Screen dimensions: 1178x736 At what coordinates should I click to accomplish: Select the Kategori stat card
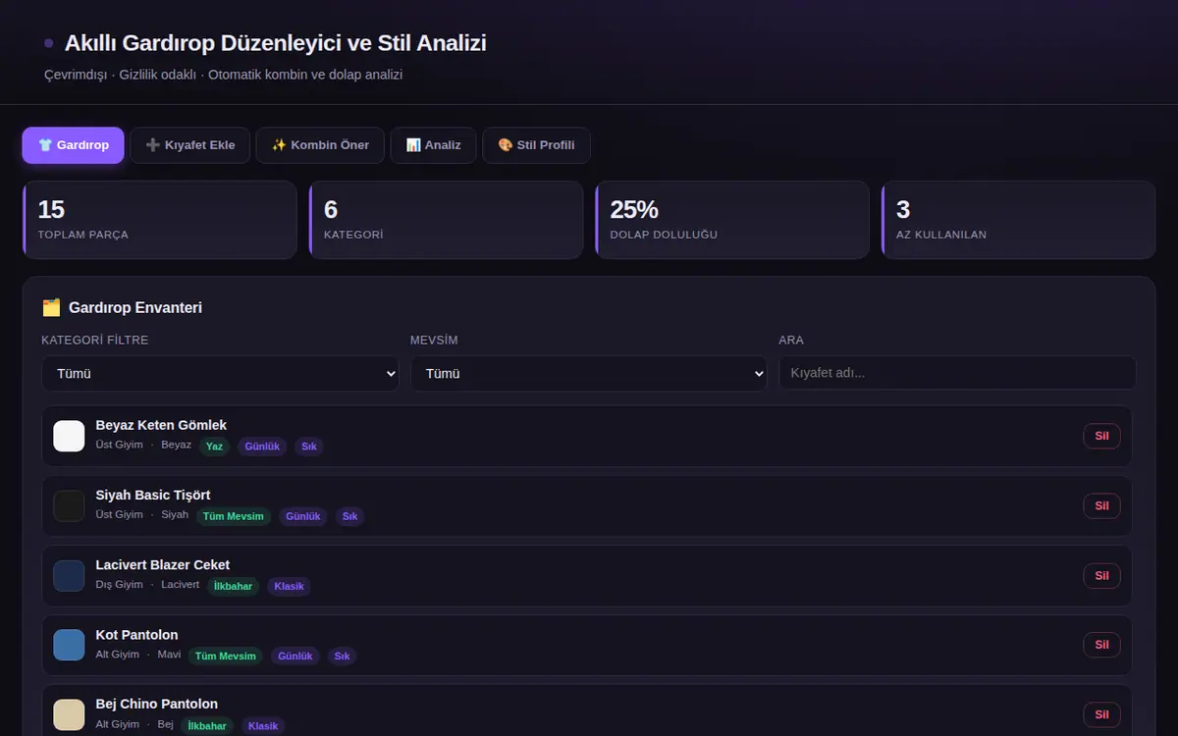pyautogui.click(x=446, y=220)
